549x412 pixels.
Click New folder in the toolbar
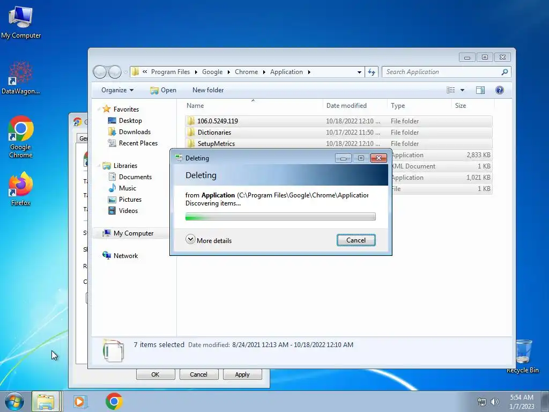[x=208, y=90]
